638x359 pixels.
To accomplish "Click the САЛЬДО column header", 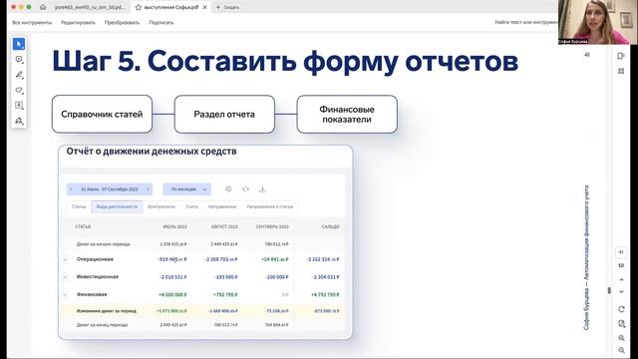I will coord(330,226).
